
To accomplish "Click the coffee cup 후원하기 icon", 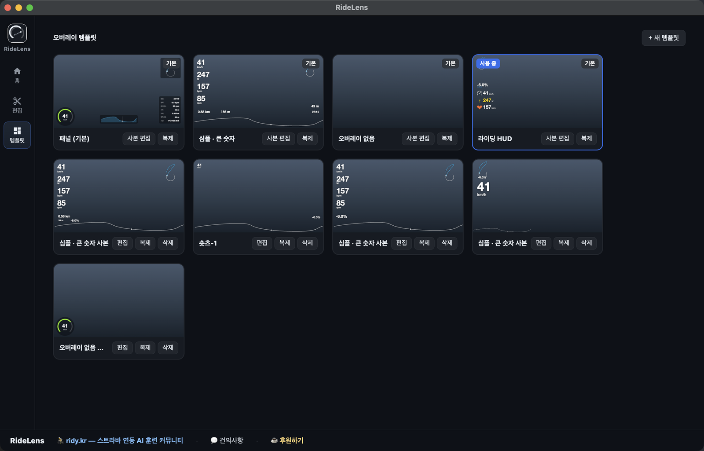I will click(x=274, y=440).
